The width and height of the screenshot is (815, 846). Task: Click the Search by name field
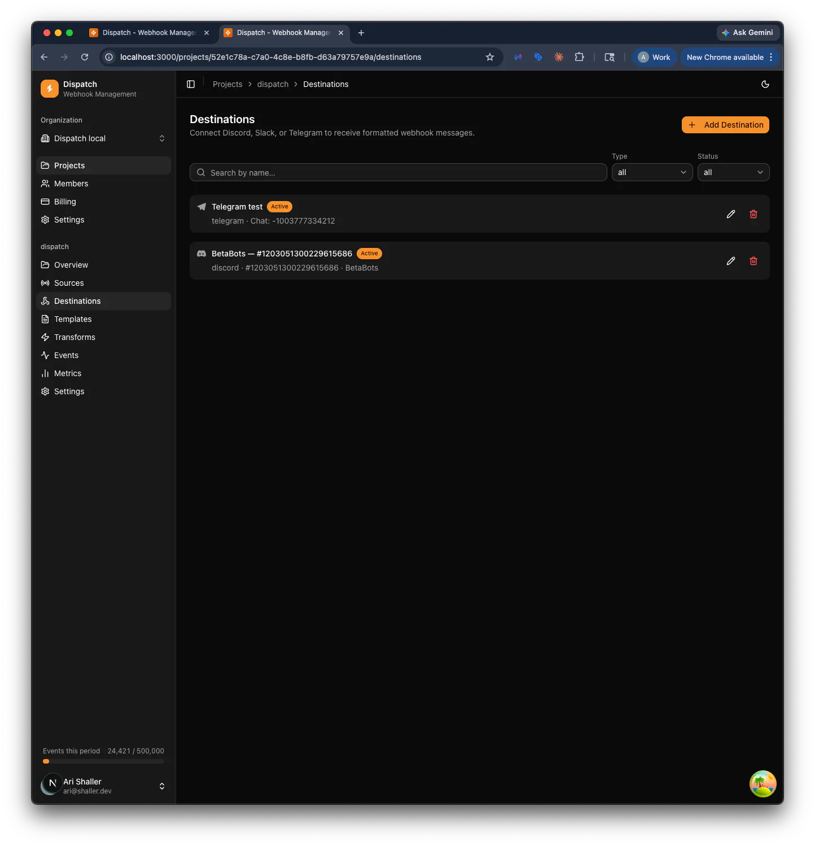[398, 172]
